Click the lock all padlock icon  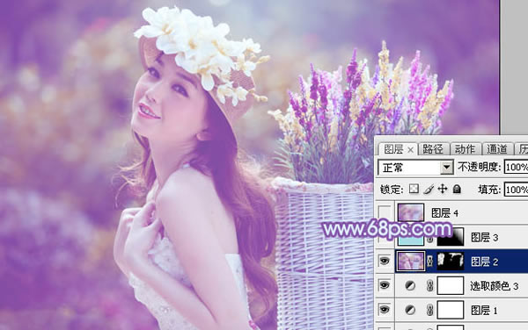click(457, 189)
